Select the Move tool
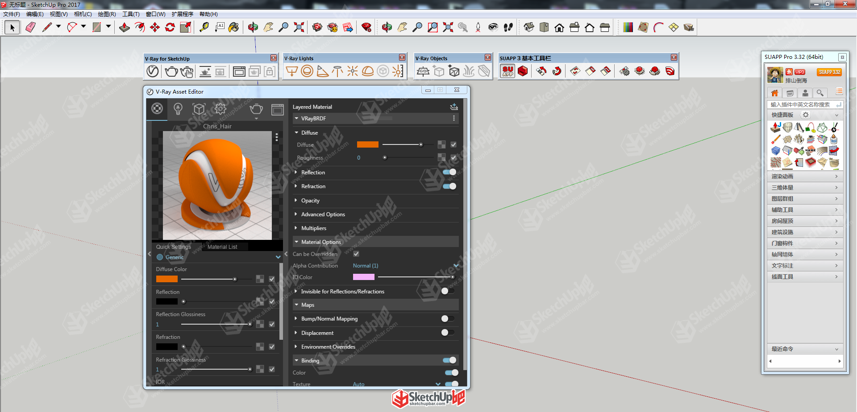This screenshot has height=412, width=857. pyautogui.click(x=155, y=28)
